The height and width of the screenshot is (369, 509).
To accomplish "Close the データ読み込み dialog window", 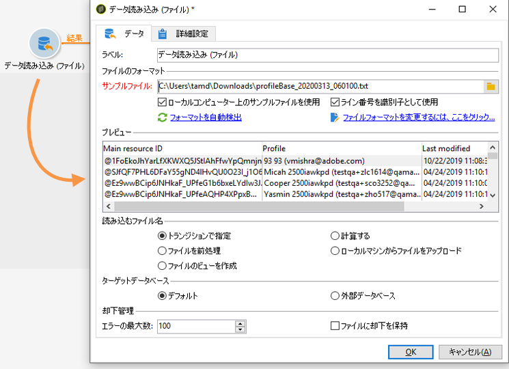I will click(x=493, y=9).
